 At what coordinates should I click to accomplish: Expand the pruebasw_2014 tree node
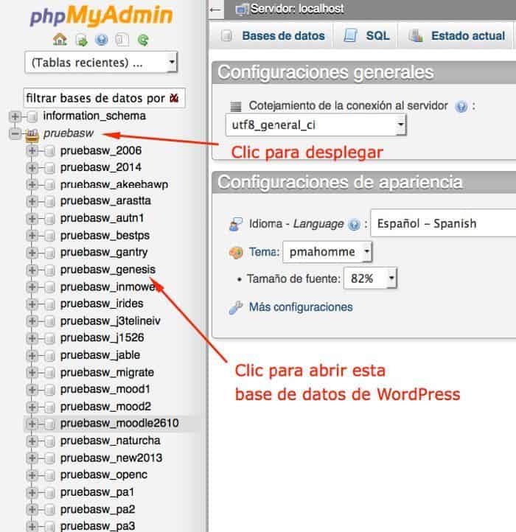[32, 167]
